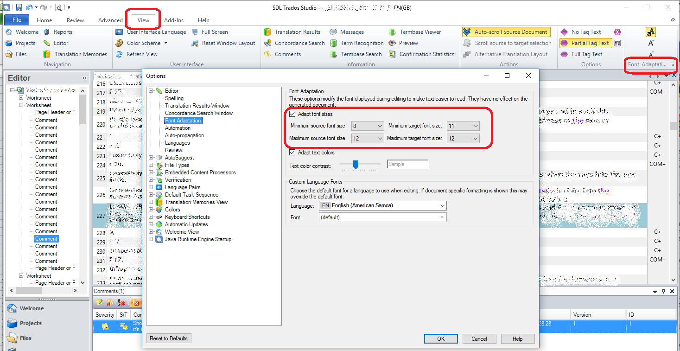Adjust the Text color contrast slider
The height and width of the screenshot is (351, 680).
point(356,164)
